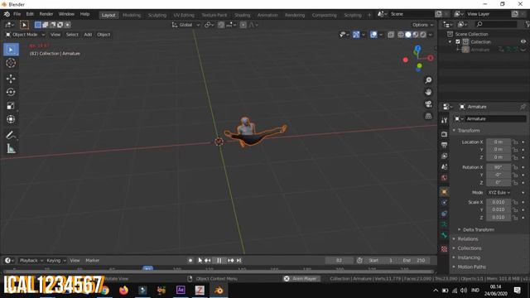
Task: Open the Tool properties tab
Action: [444, 120]
